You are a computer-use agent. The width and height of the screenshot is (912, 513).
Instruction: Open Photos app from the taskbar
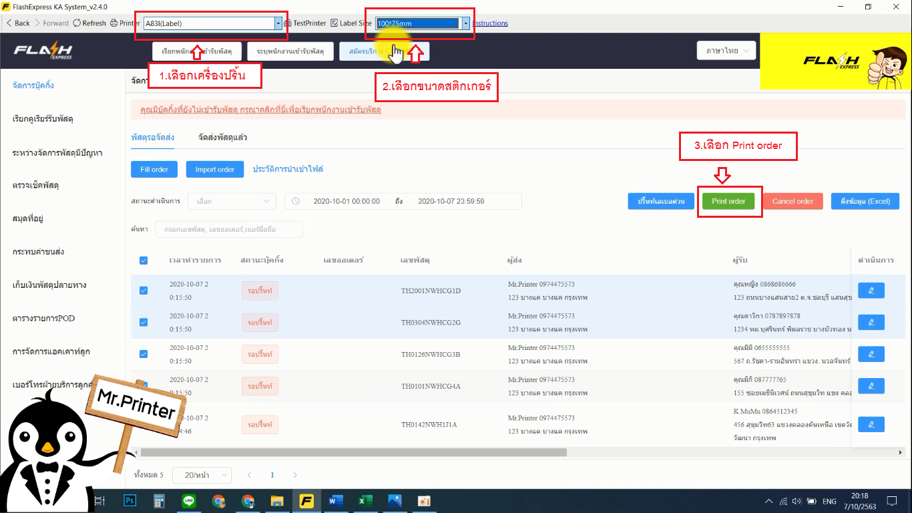[395, 500]
